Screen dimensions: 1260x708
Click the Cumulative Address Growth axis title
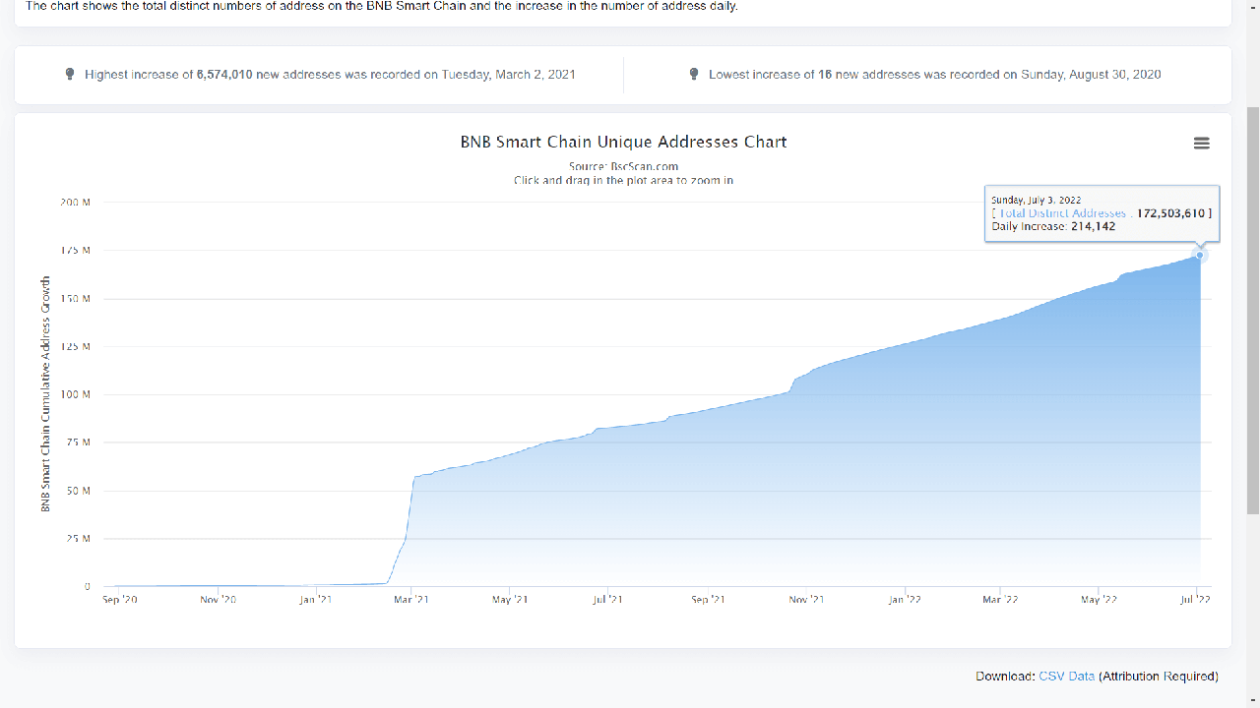pos(45,393)
